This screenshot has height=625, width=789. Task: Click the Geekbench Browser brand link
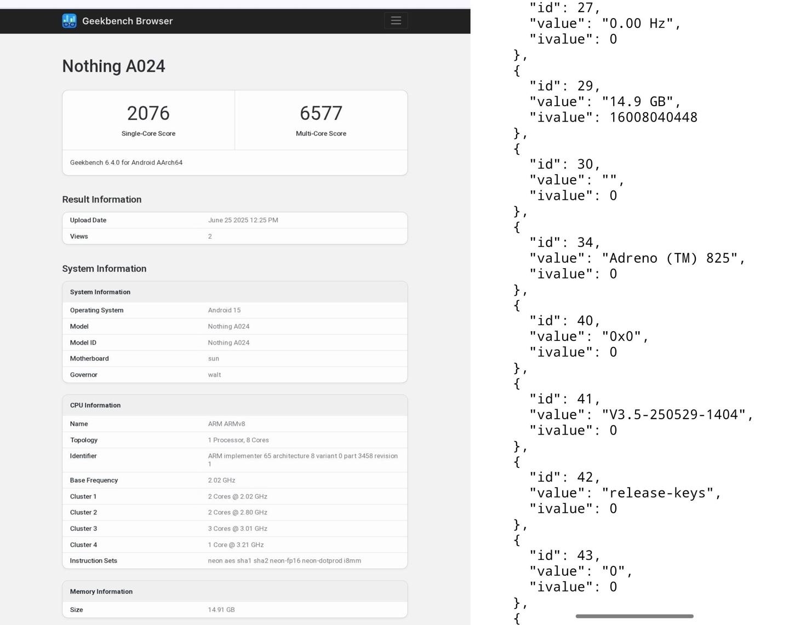pyautogui.click(x=127, y=21)
